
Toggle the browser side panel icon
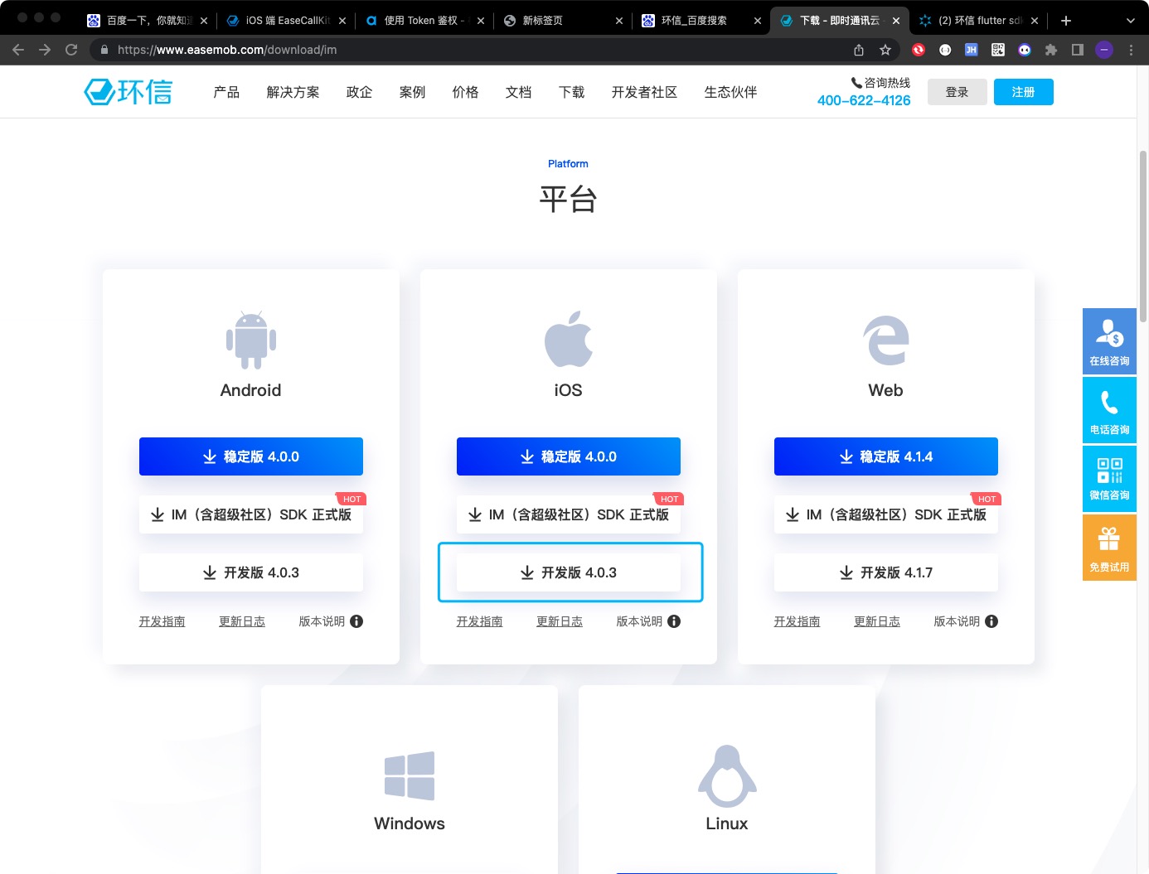pos(1078,50)
